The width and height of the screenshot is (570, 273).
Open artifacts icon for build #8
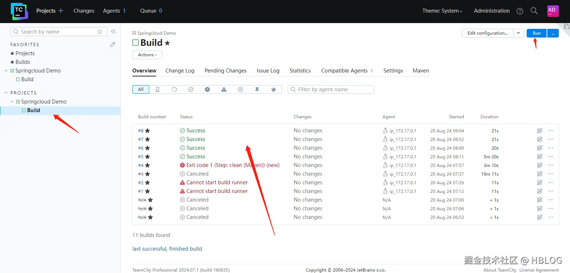540,131
